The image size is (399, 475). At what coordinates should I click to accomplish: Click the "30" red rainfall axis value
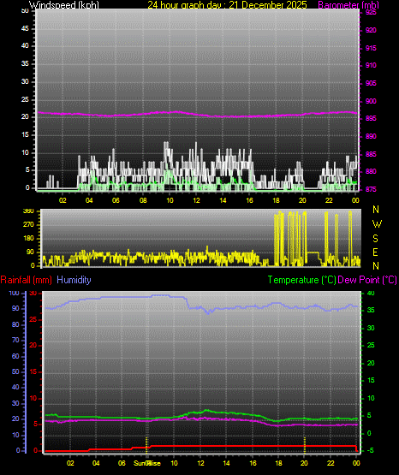(33, 294)
